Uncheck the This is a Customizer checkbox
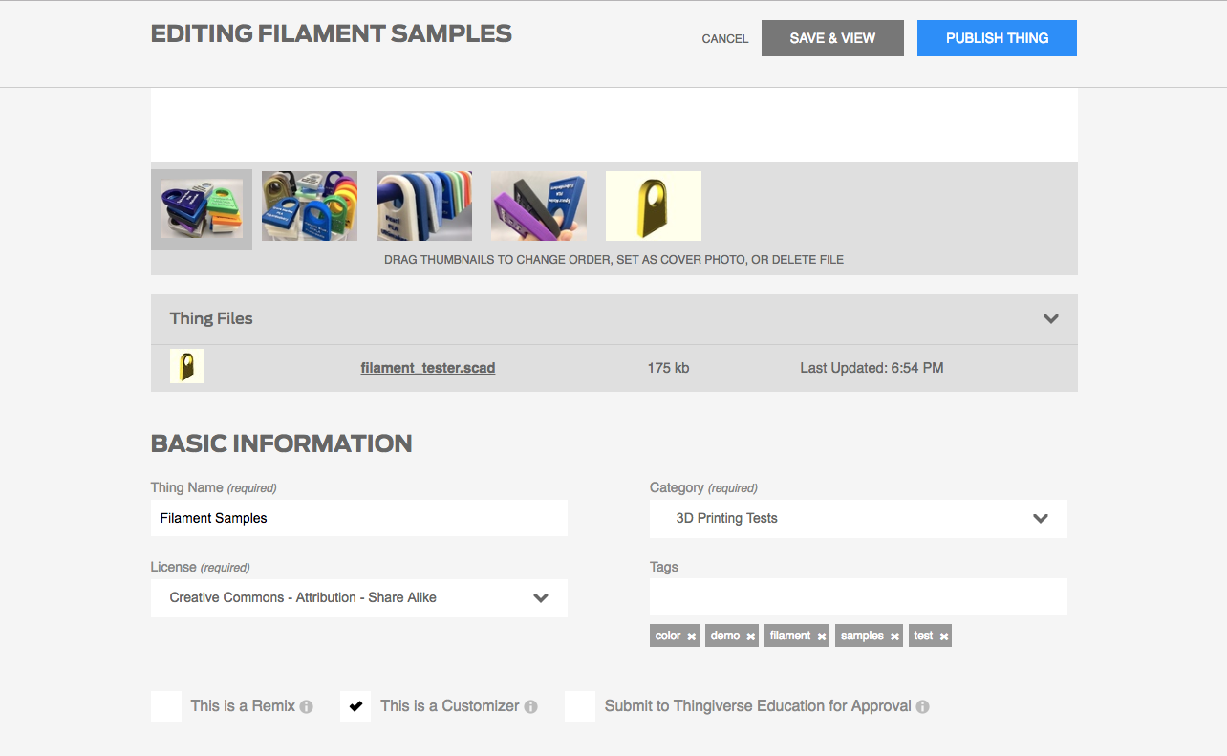Viewport: 1227px width, 756px height. point(355,706)
